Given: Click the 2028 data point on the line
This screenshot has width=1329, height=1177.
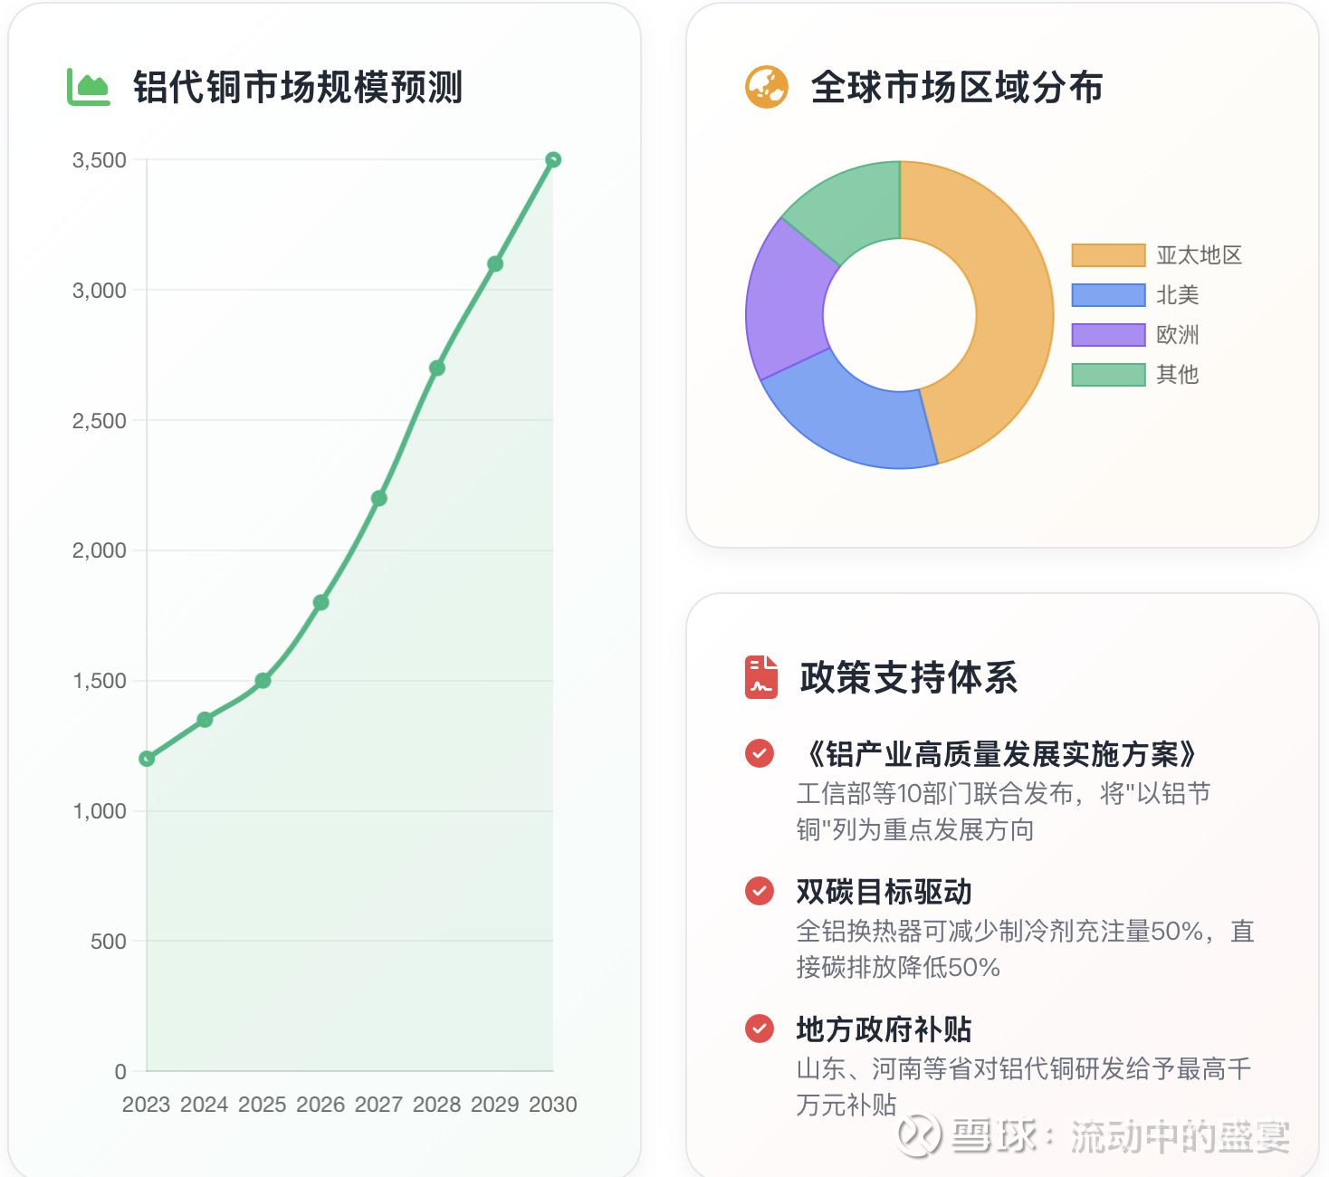Looking at the screenshot, I should [437, 368].
